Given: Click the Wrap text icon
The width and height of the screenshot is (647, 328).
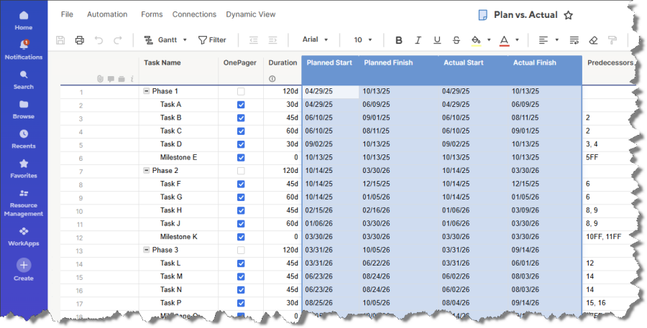Looking at the screenshot, I should coord(574,40).
